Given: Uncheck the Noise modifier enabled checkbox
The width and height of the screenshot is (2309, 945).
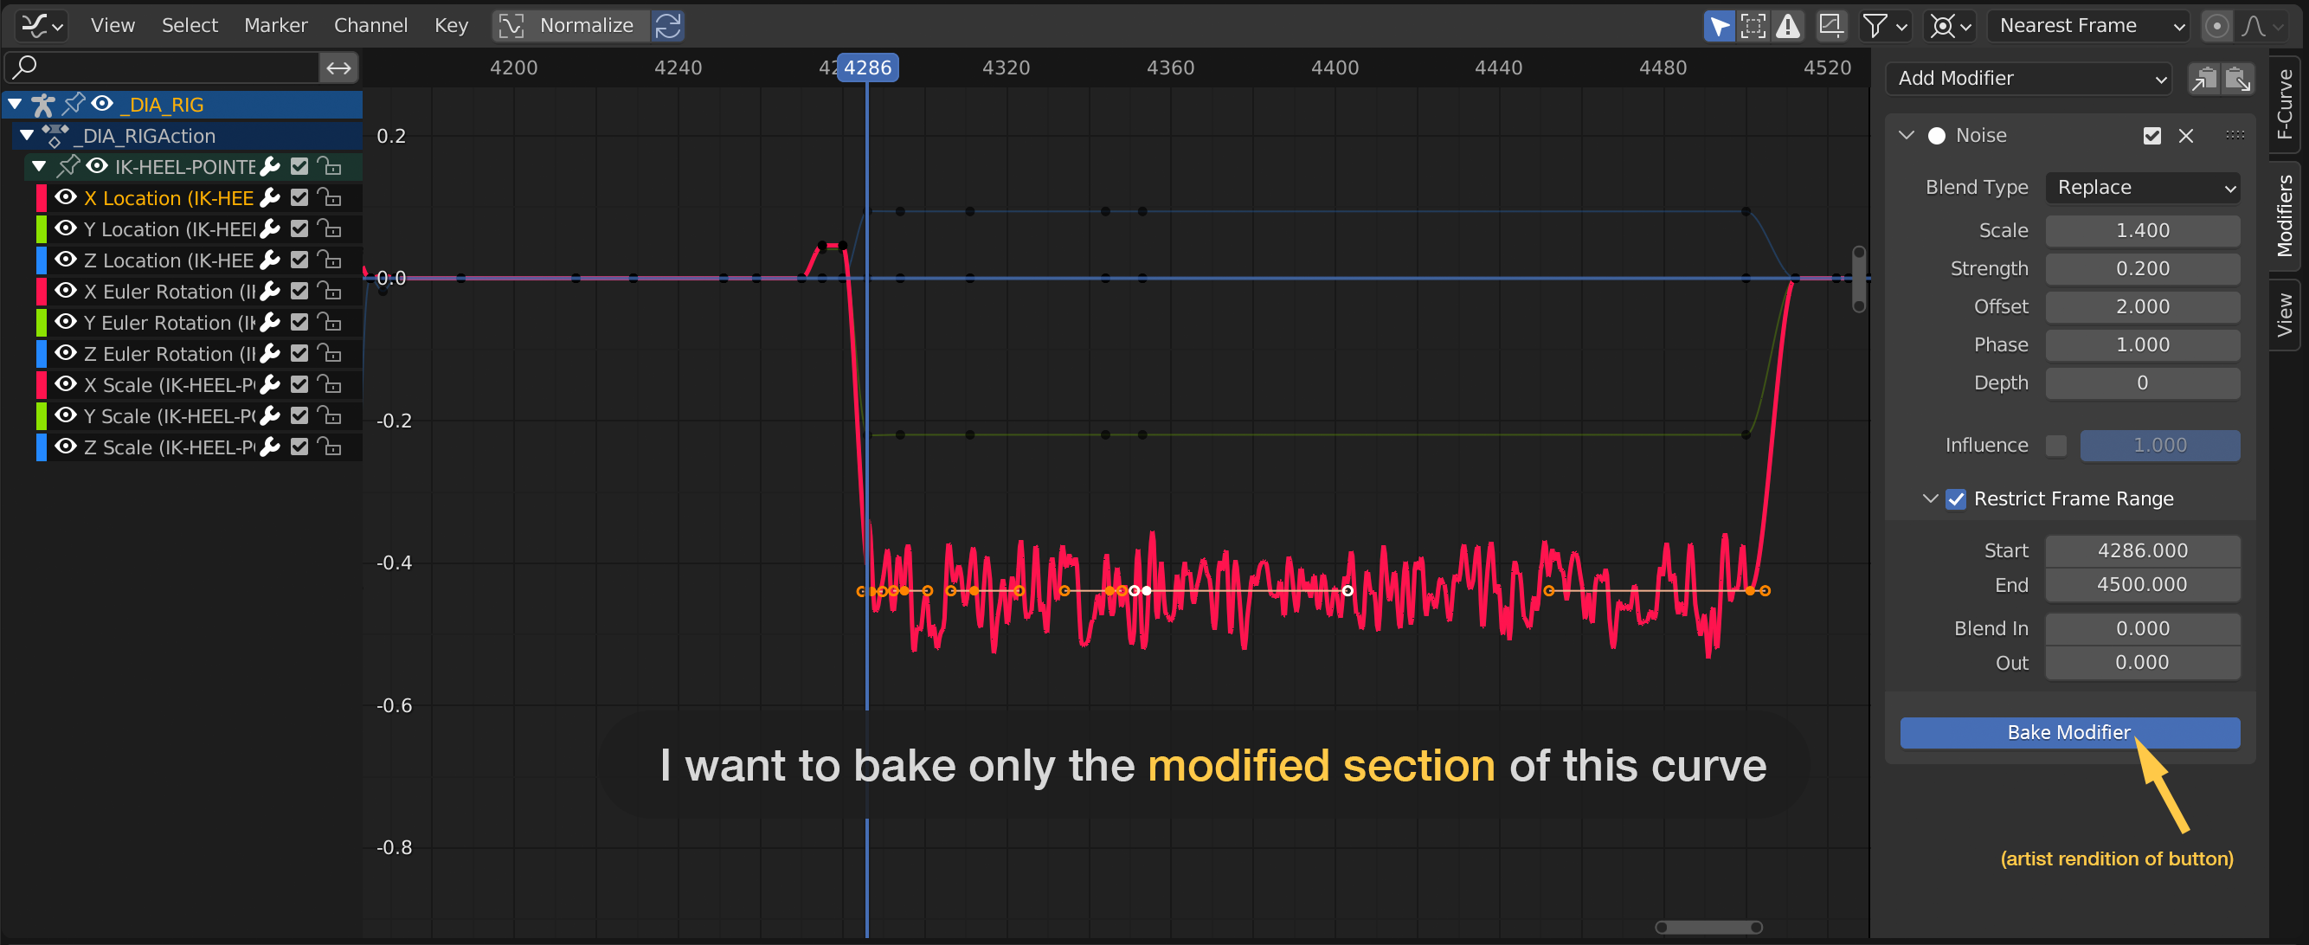Looking at the screenshot, I should [x=2151, y=135].
